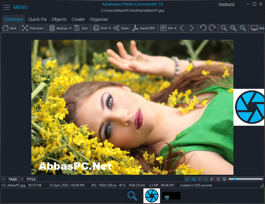Click Loaded in 0.05 seconds text
Image resolution: width=265 pixels, height=204 pixels.
coord(196,185)
